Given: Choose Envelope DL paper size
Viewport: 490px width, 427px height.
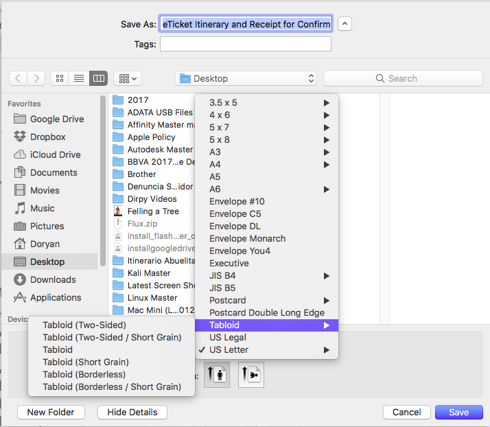Looking at the screenshot, I should (x=266, y=226).
